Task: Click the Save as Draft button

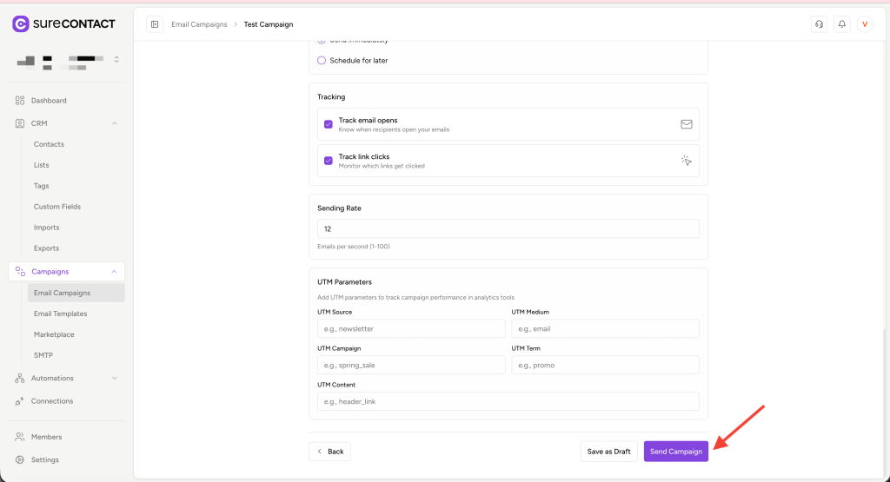Action: pos(608,452)
